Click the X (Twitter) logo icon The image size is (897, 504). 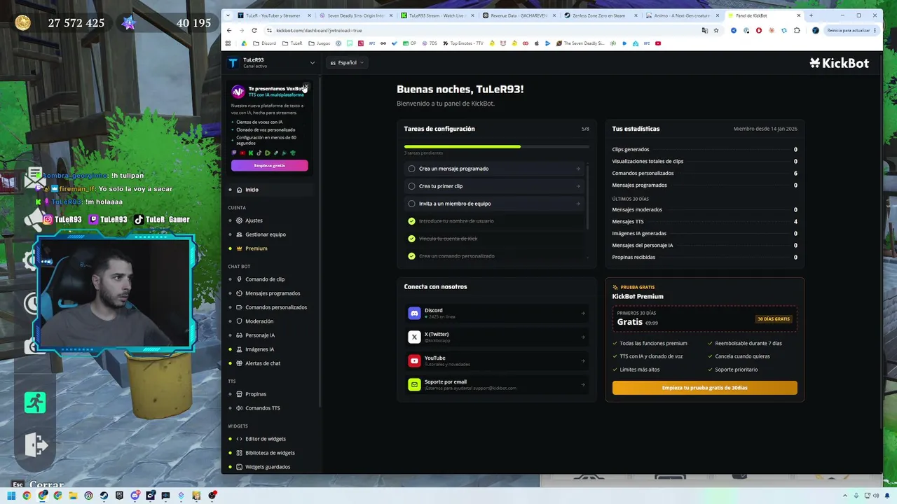(x=414, y=337)
